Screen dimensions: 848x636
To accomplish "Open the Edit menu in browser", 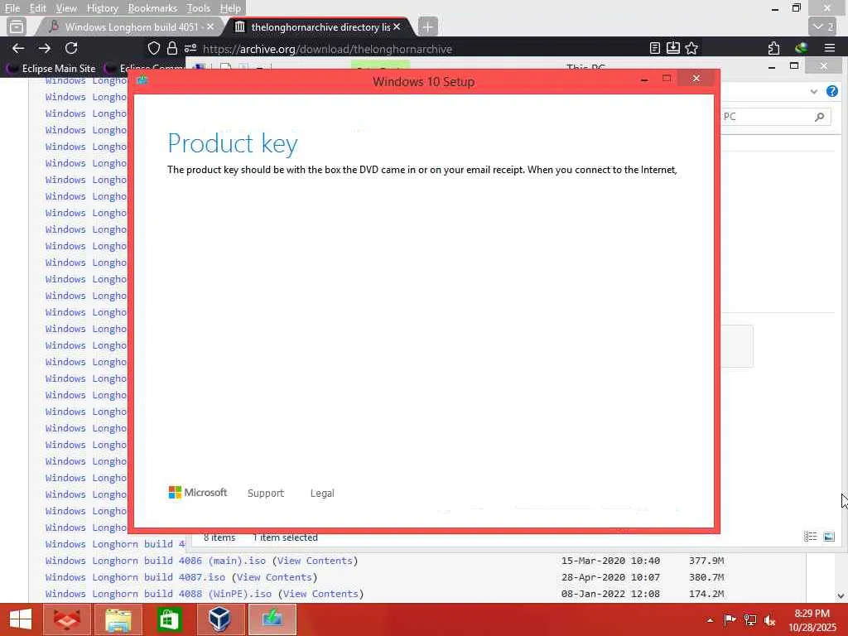I will coord(38,8).
